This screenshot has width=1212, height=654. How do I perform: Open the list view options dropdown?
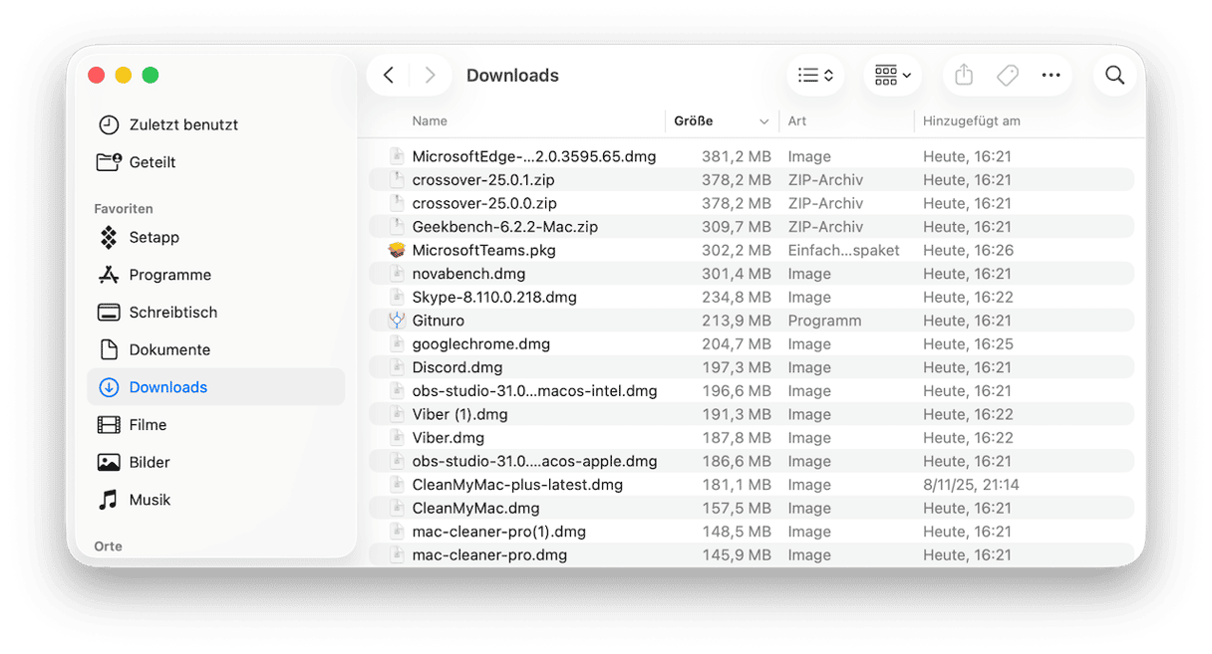point(815,76)
